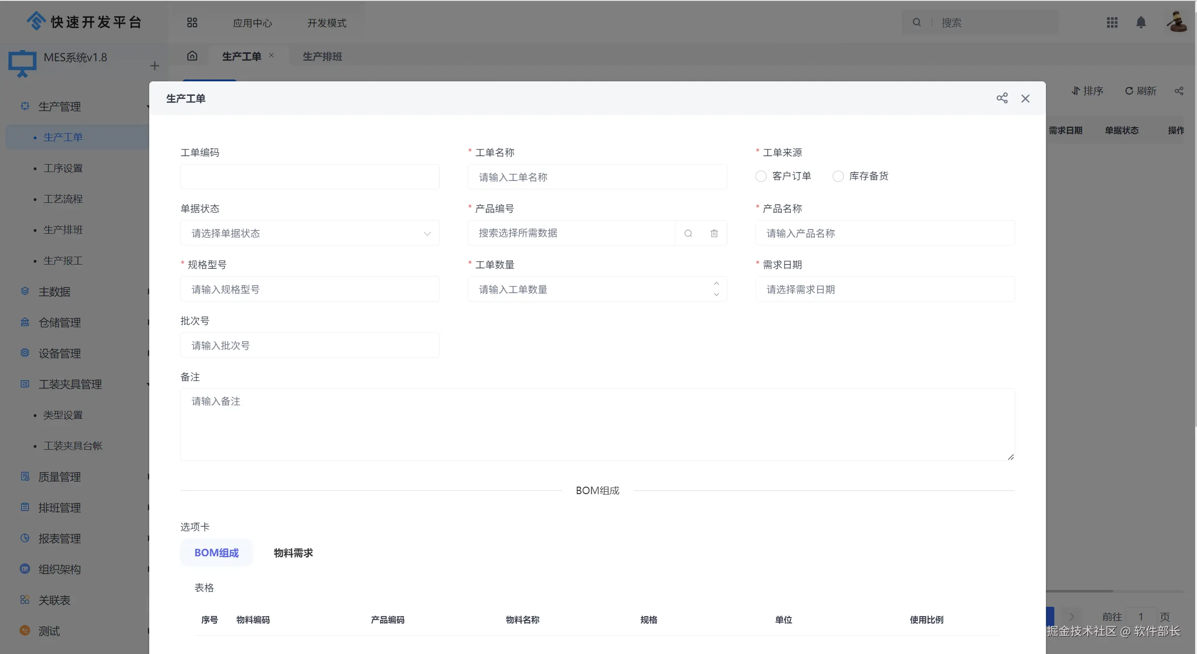Open the 单据状态 dropdown
The width and height of the screenshot is (1197, 654).
310,233
